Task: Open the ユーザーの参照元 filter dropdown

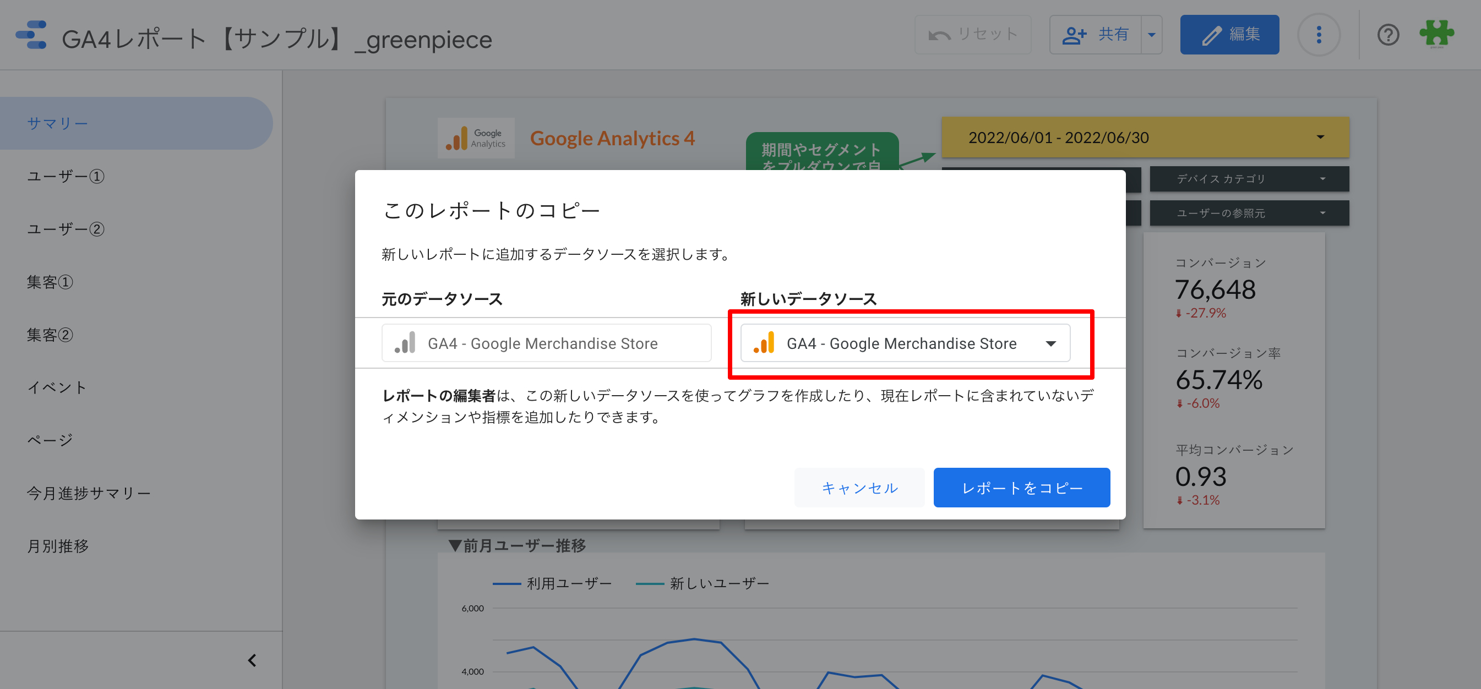Action: (1249, 213)
